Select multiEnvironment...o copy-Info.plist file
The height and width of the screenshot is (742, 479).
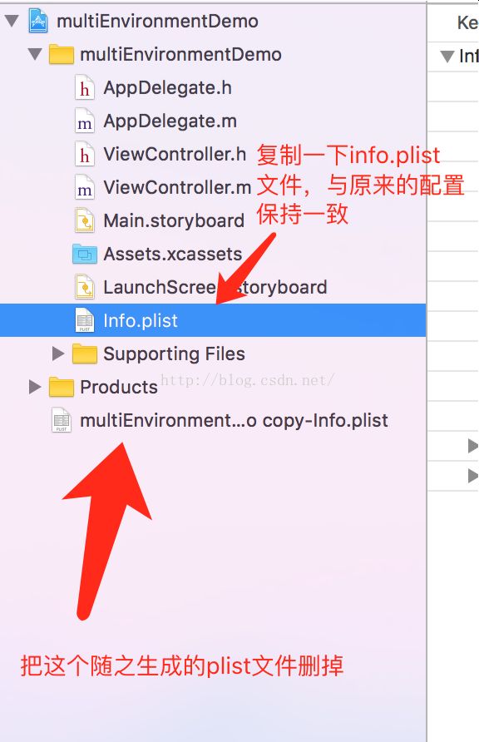pyautogui.click(x=234, y=420)
